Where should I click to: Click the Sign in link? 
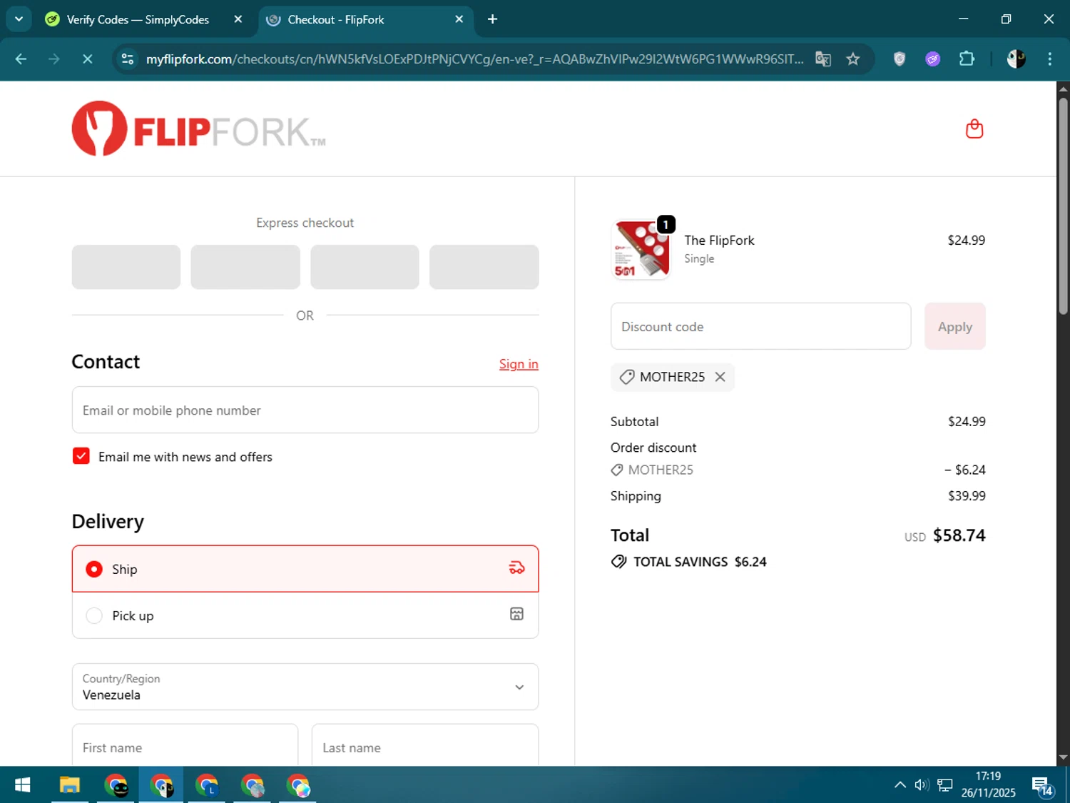tap(519, 364)
